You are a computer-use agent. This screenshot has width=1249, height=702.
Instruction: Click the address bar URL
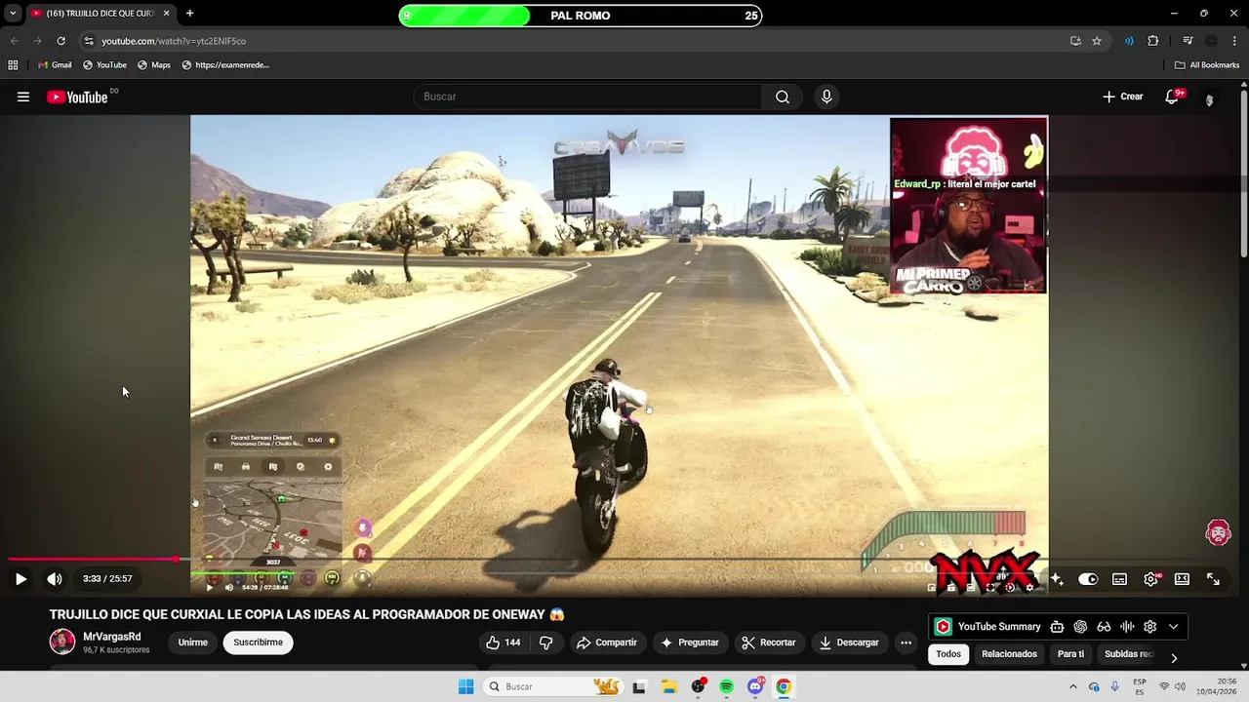point(174,41)
